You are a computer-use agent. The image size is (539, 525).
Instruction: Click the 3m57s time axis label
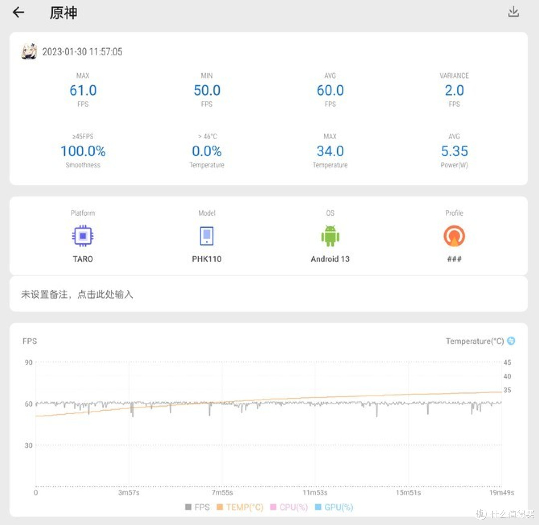coord(129,493)
